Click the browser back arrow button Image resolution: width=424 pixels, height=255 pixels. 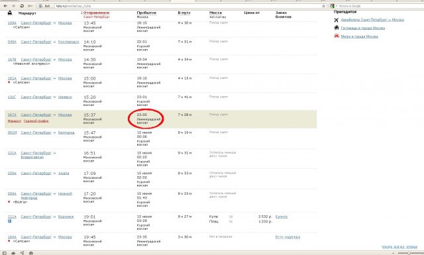coord(5,6)
